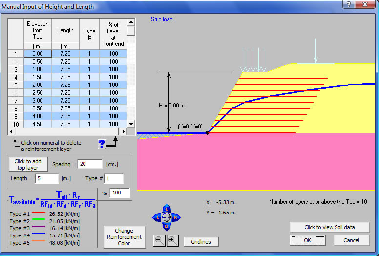Click to view Soil data
Viewport: 379px width, 256px height.
[x=330, y=227]
